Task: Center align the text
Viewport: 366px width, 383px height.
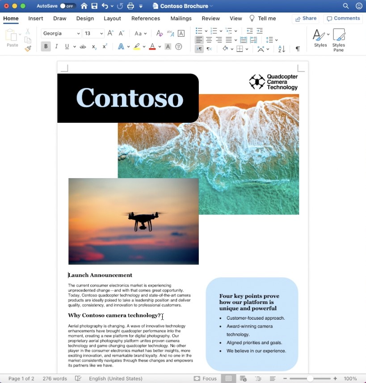Action: tap(209, 40)
